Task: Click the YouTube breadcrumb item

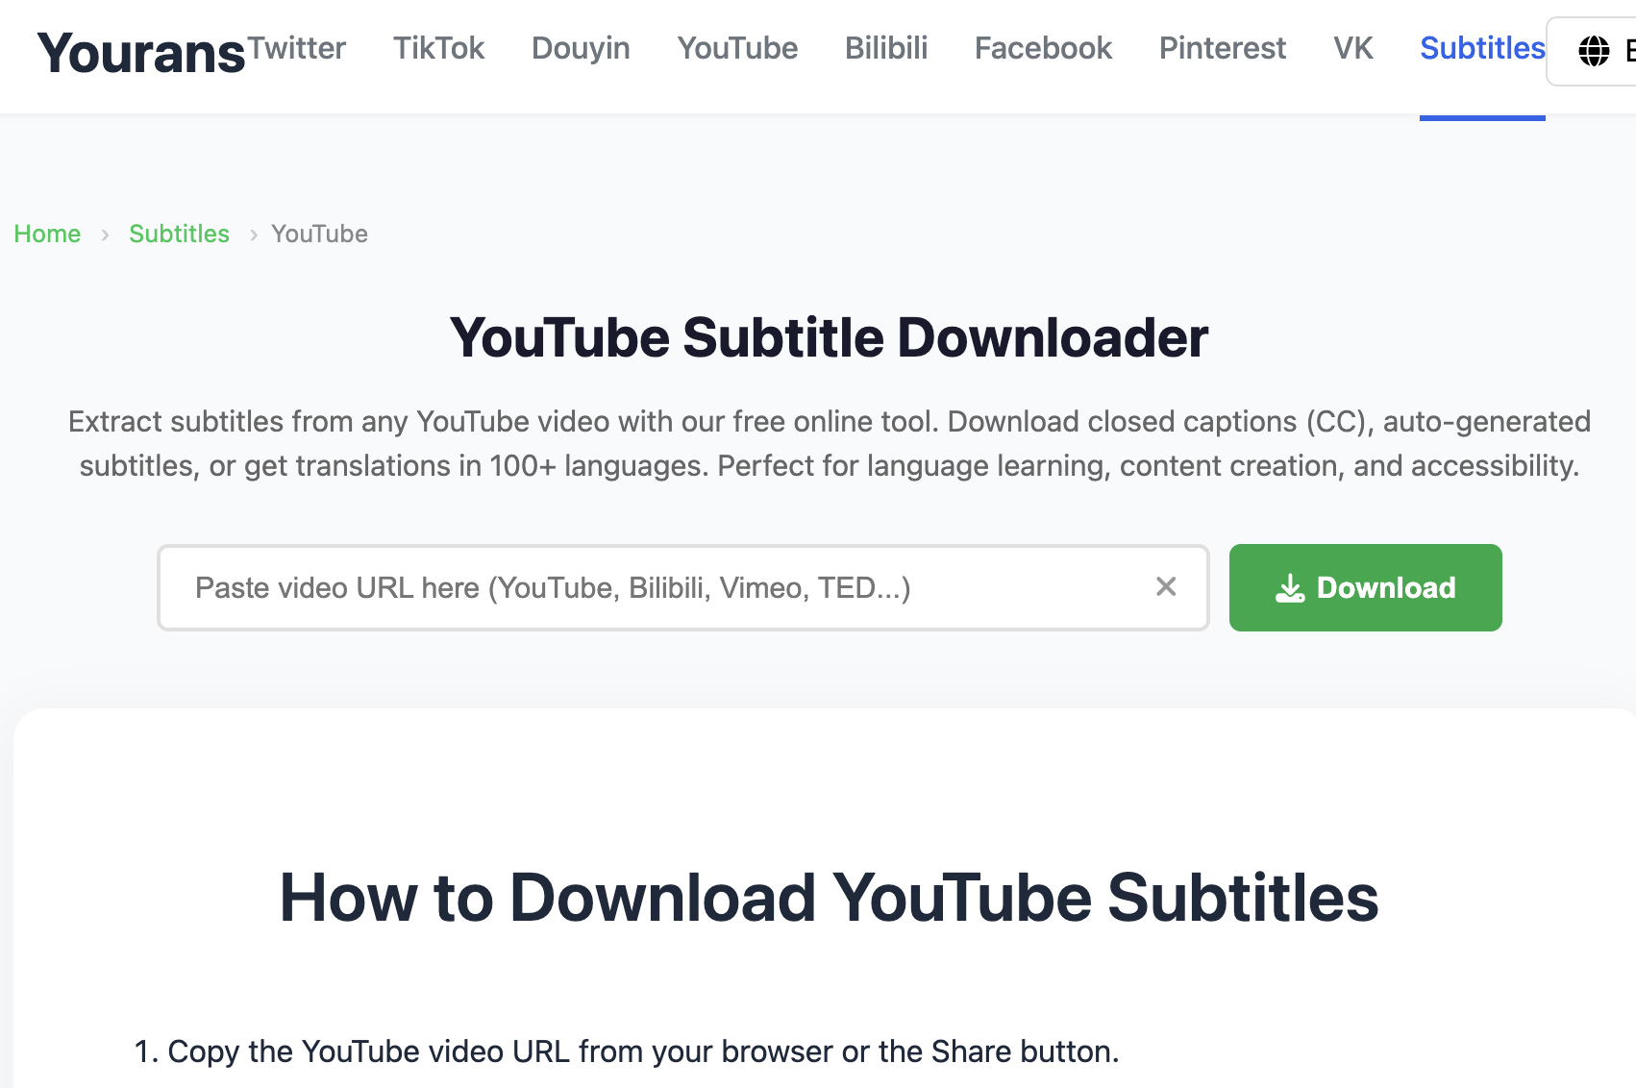Action: 319,234
